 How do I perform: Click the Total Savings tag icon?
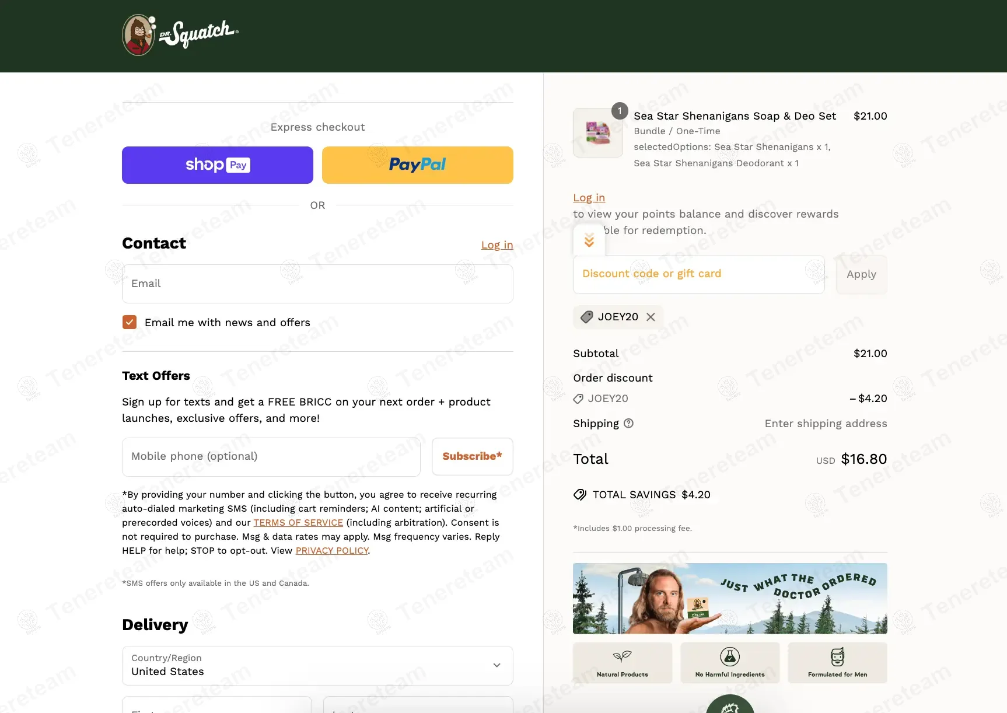tap(580, 495)
